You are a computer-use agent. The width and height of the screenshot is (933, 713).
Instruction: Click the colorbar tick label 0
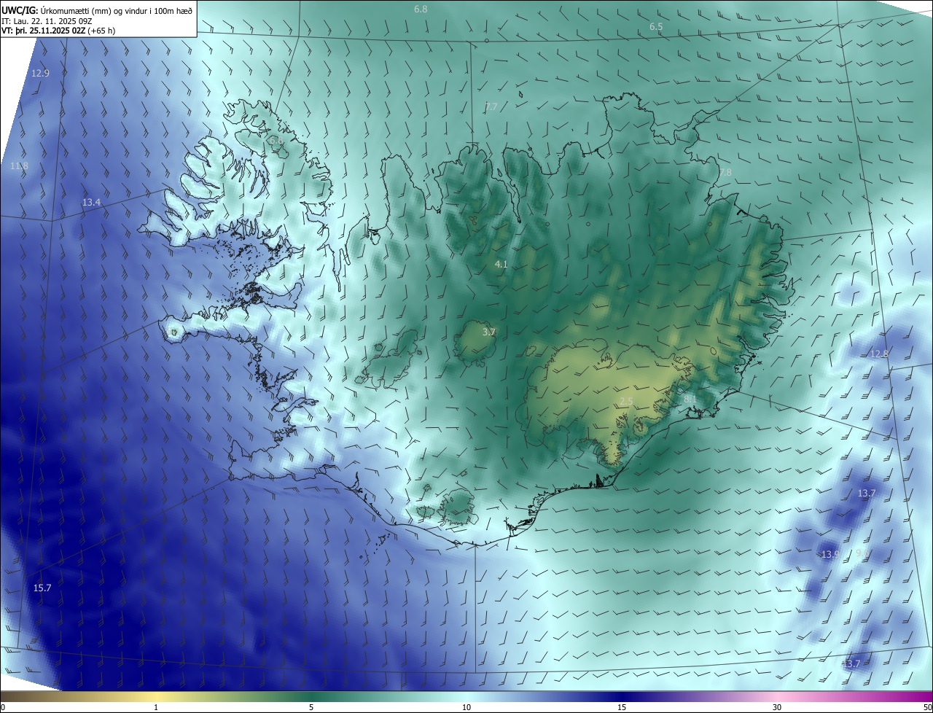3,707
